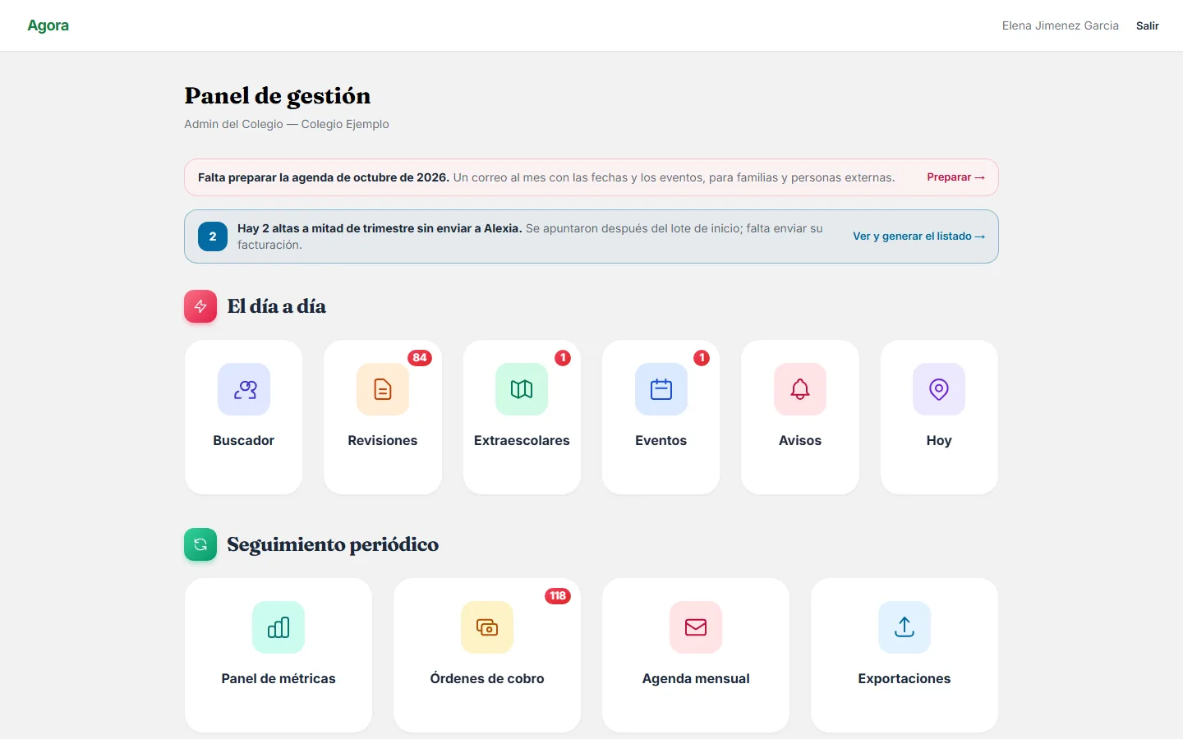Click the Panel de métricas label
This screenshot has height=739, width=1183.
[278, 679]
